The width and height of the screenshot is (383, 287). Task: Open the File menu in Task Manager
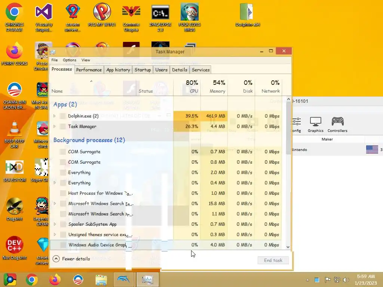[55, 60]
